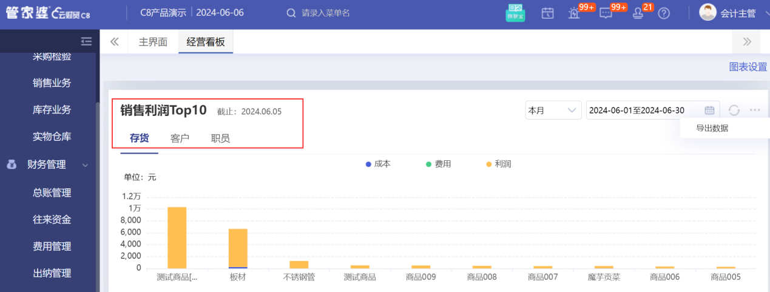Open the chart more-options ellipsis
The width and height of the screenshot is (770, 292).
coord(755,110)
